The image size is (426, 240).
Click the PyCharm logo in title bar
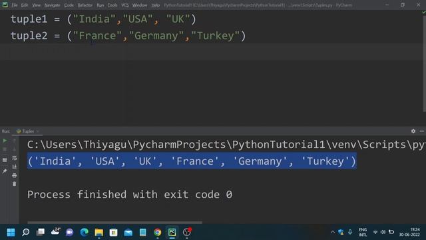tap(5, 5)
